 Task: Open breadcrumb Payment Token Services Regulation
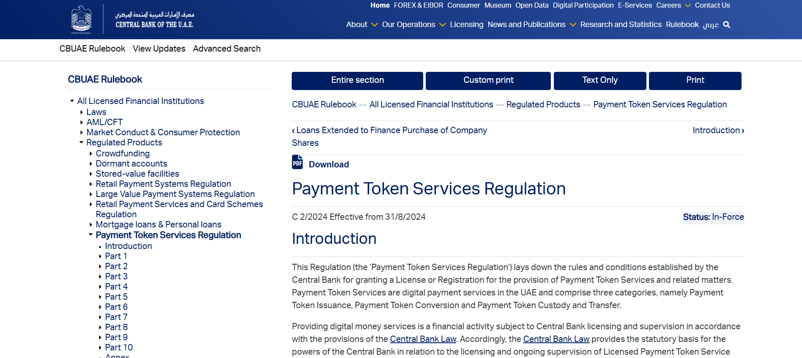point(660,104)
